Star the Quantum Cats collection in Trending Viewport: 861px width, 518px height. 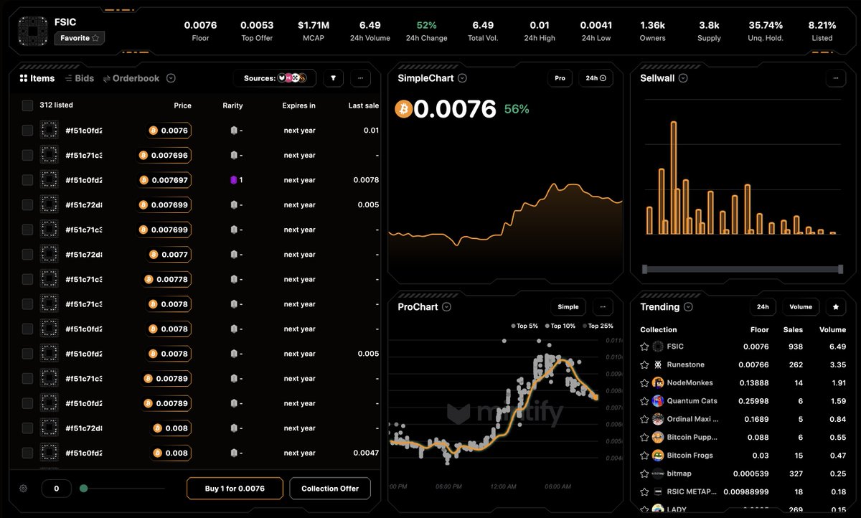(x=644, y=401)
